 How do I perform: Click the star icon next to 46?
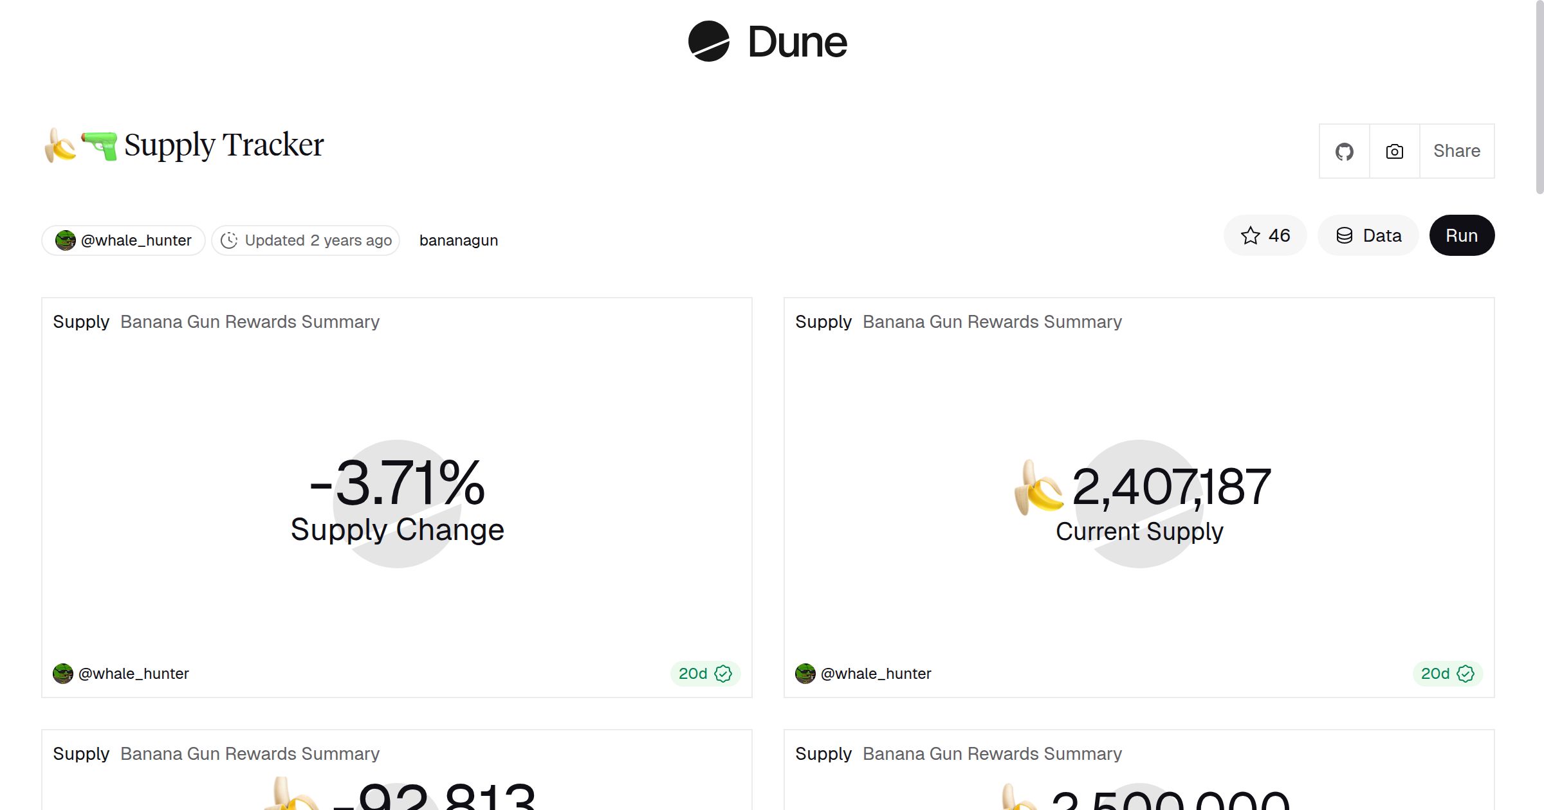[x=1250, y=235]
